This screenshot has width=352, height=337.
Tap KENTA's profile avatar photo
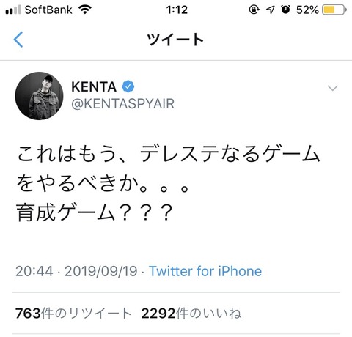click(x=39, y=96)
